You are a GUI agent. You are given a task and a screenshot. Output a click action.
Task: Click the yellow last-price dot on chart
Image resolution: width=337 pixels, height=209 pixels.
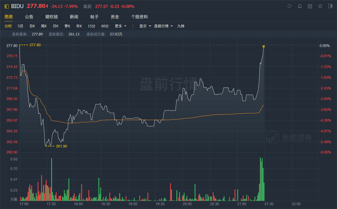263,47
